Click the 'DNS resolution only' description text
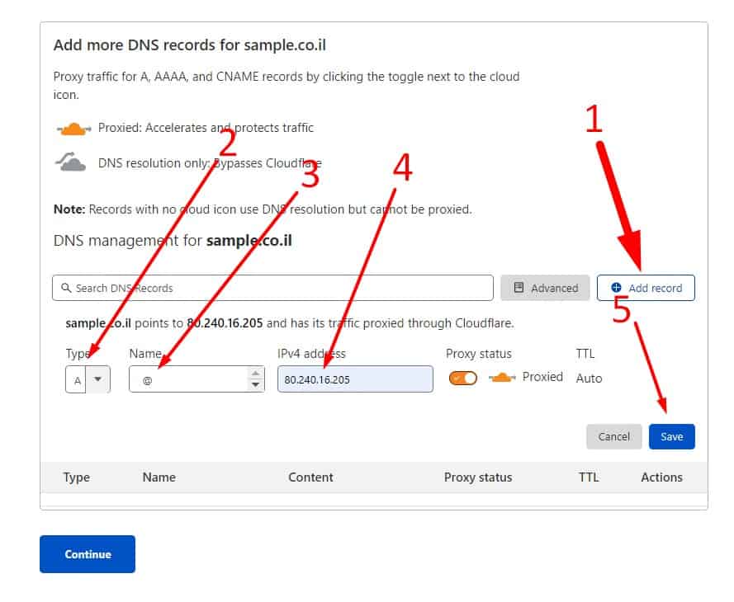 pos(210,163)
